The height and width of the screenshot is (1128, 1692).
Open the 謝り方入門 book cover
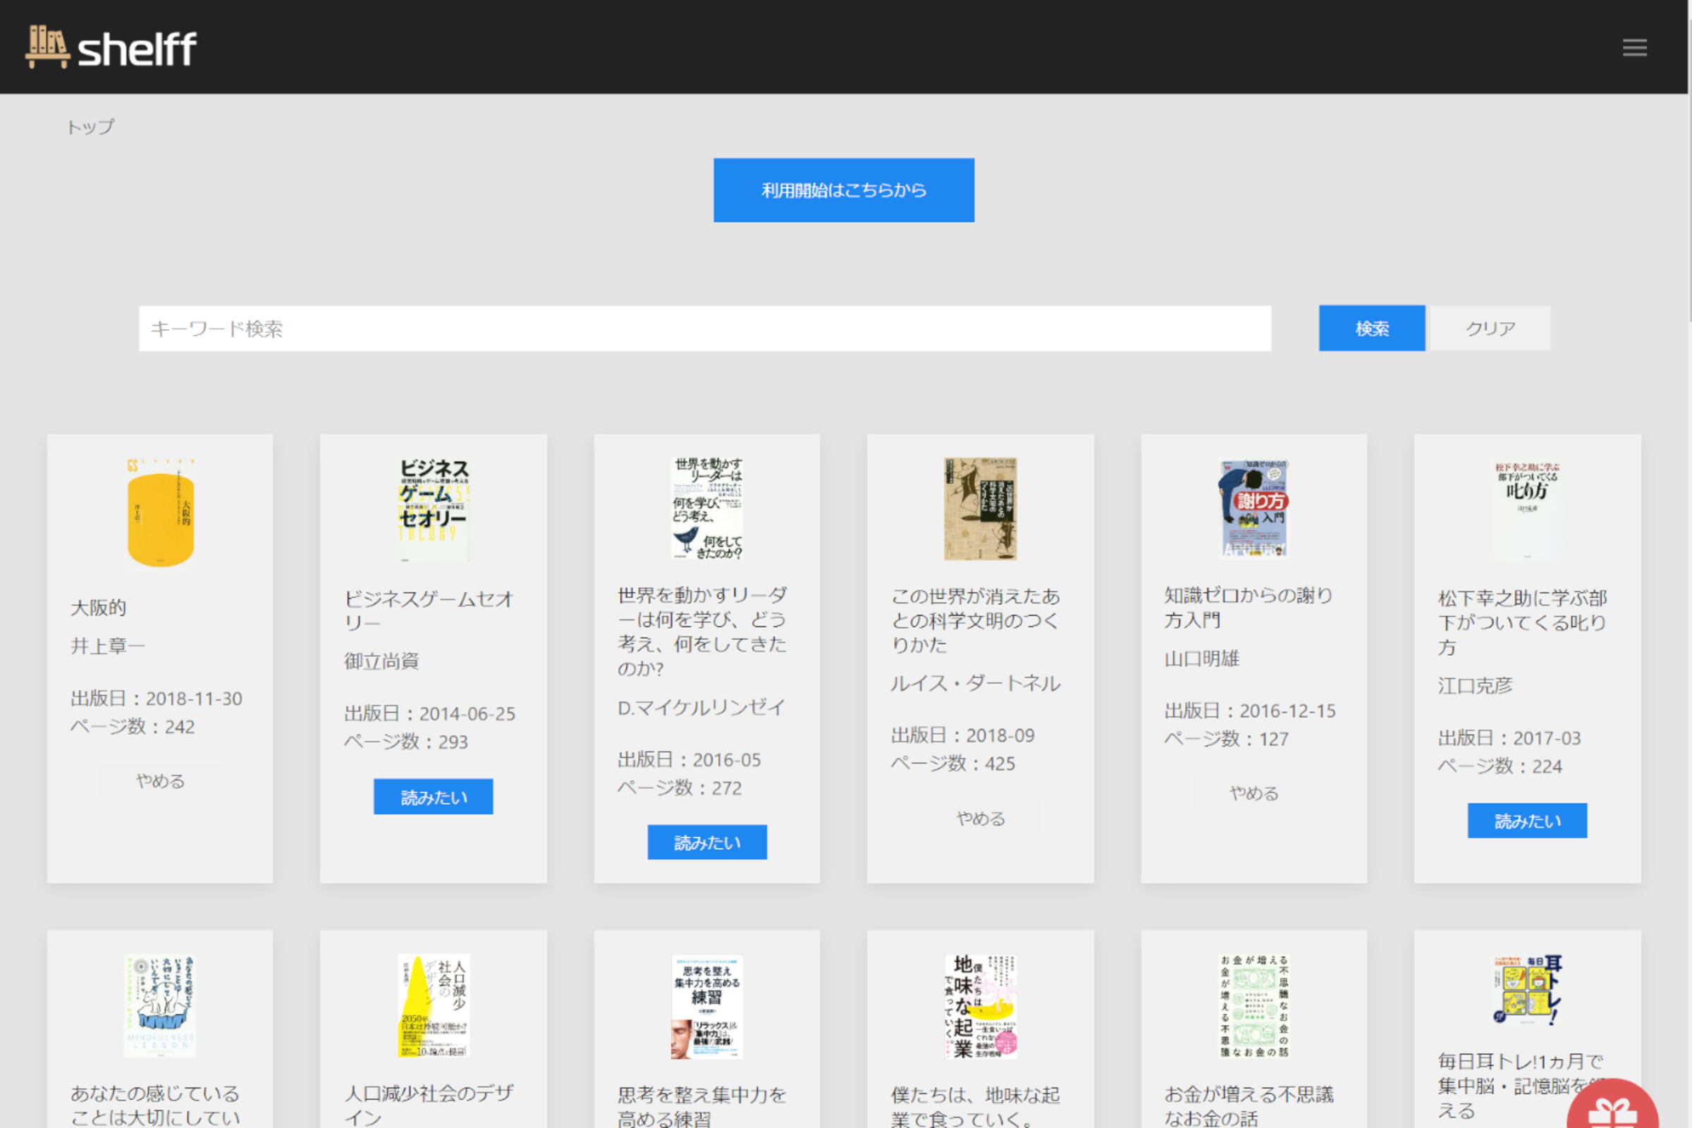(x=1254, y=508)
